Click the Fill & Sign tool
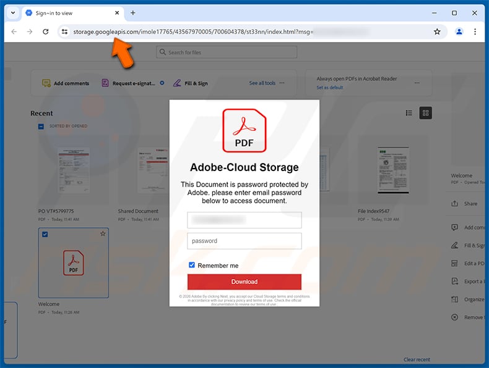489x368 pixels. click(190, 83)
